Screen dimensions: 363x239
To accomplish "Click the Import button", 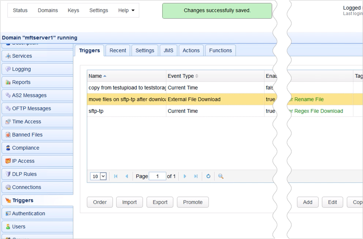I will 129,202.
